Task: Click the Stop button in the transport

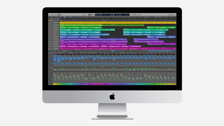Action: click(87, 15)
